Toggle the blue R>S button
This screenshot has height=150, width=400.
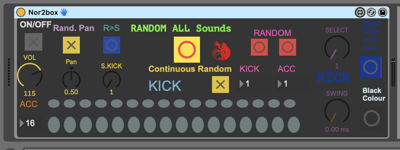click(x=112, y=45)
